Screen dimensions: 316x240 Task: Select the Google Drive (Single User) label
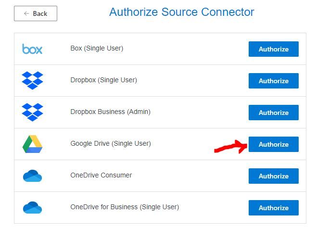[111, 143]
